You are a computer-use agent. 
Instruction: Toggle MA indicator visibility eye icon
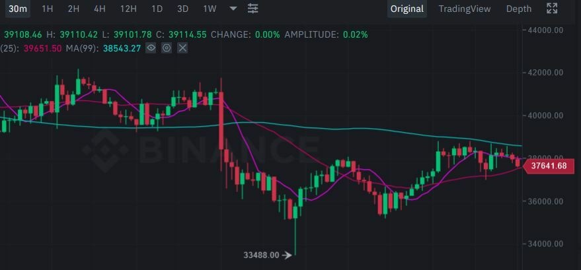(x=151, y=48)
